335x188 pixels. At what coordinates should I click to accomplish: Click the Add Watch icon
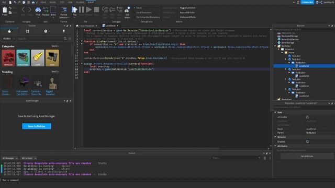127,10
